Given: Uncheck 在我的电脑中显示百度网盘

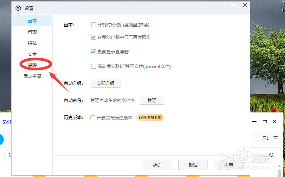Looking at the screenshot, I should (x=93, y=37).
